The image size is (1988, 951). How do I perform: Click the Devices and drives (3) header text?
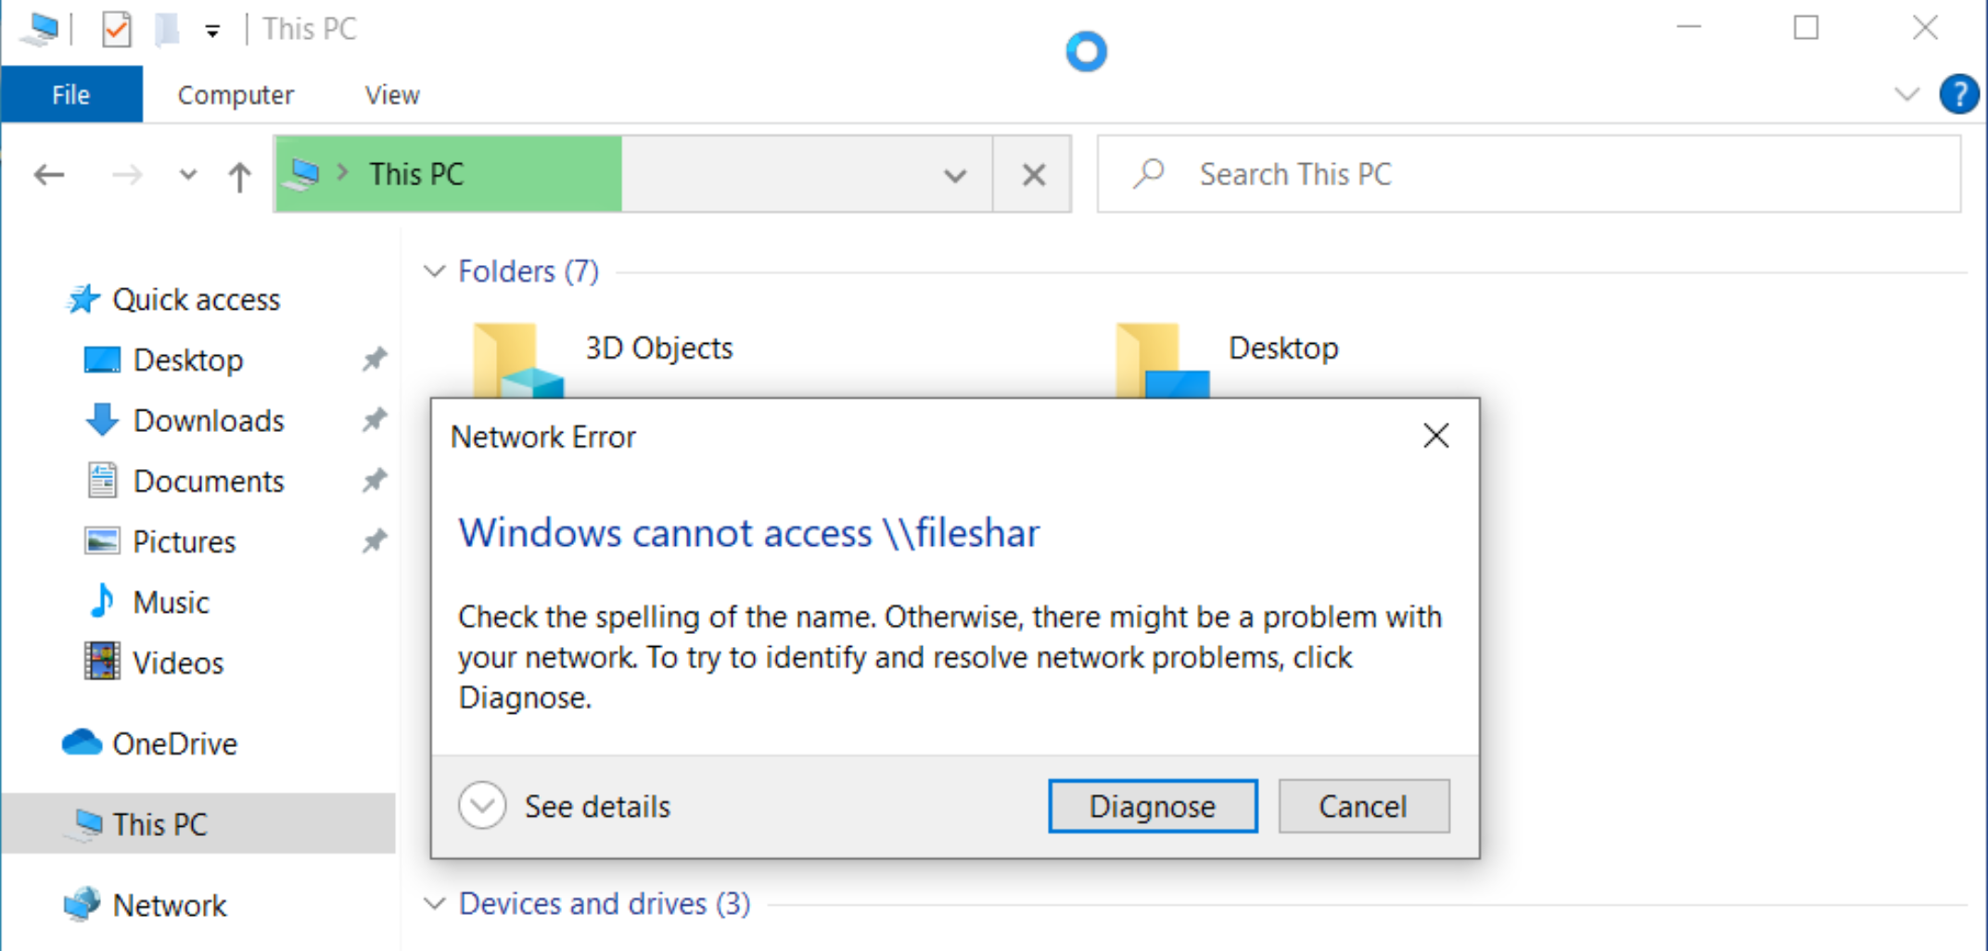pos(605,903)
